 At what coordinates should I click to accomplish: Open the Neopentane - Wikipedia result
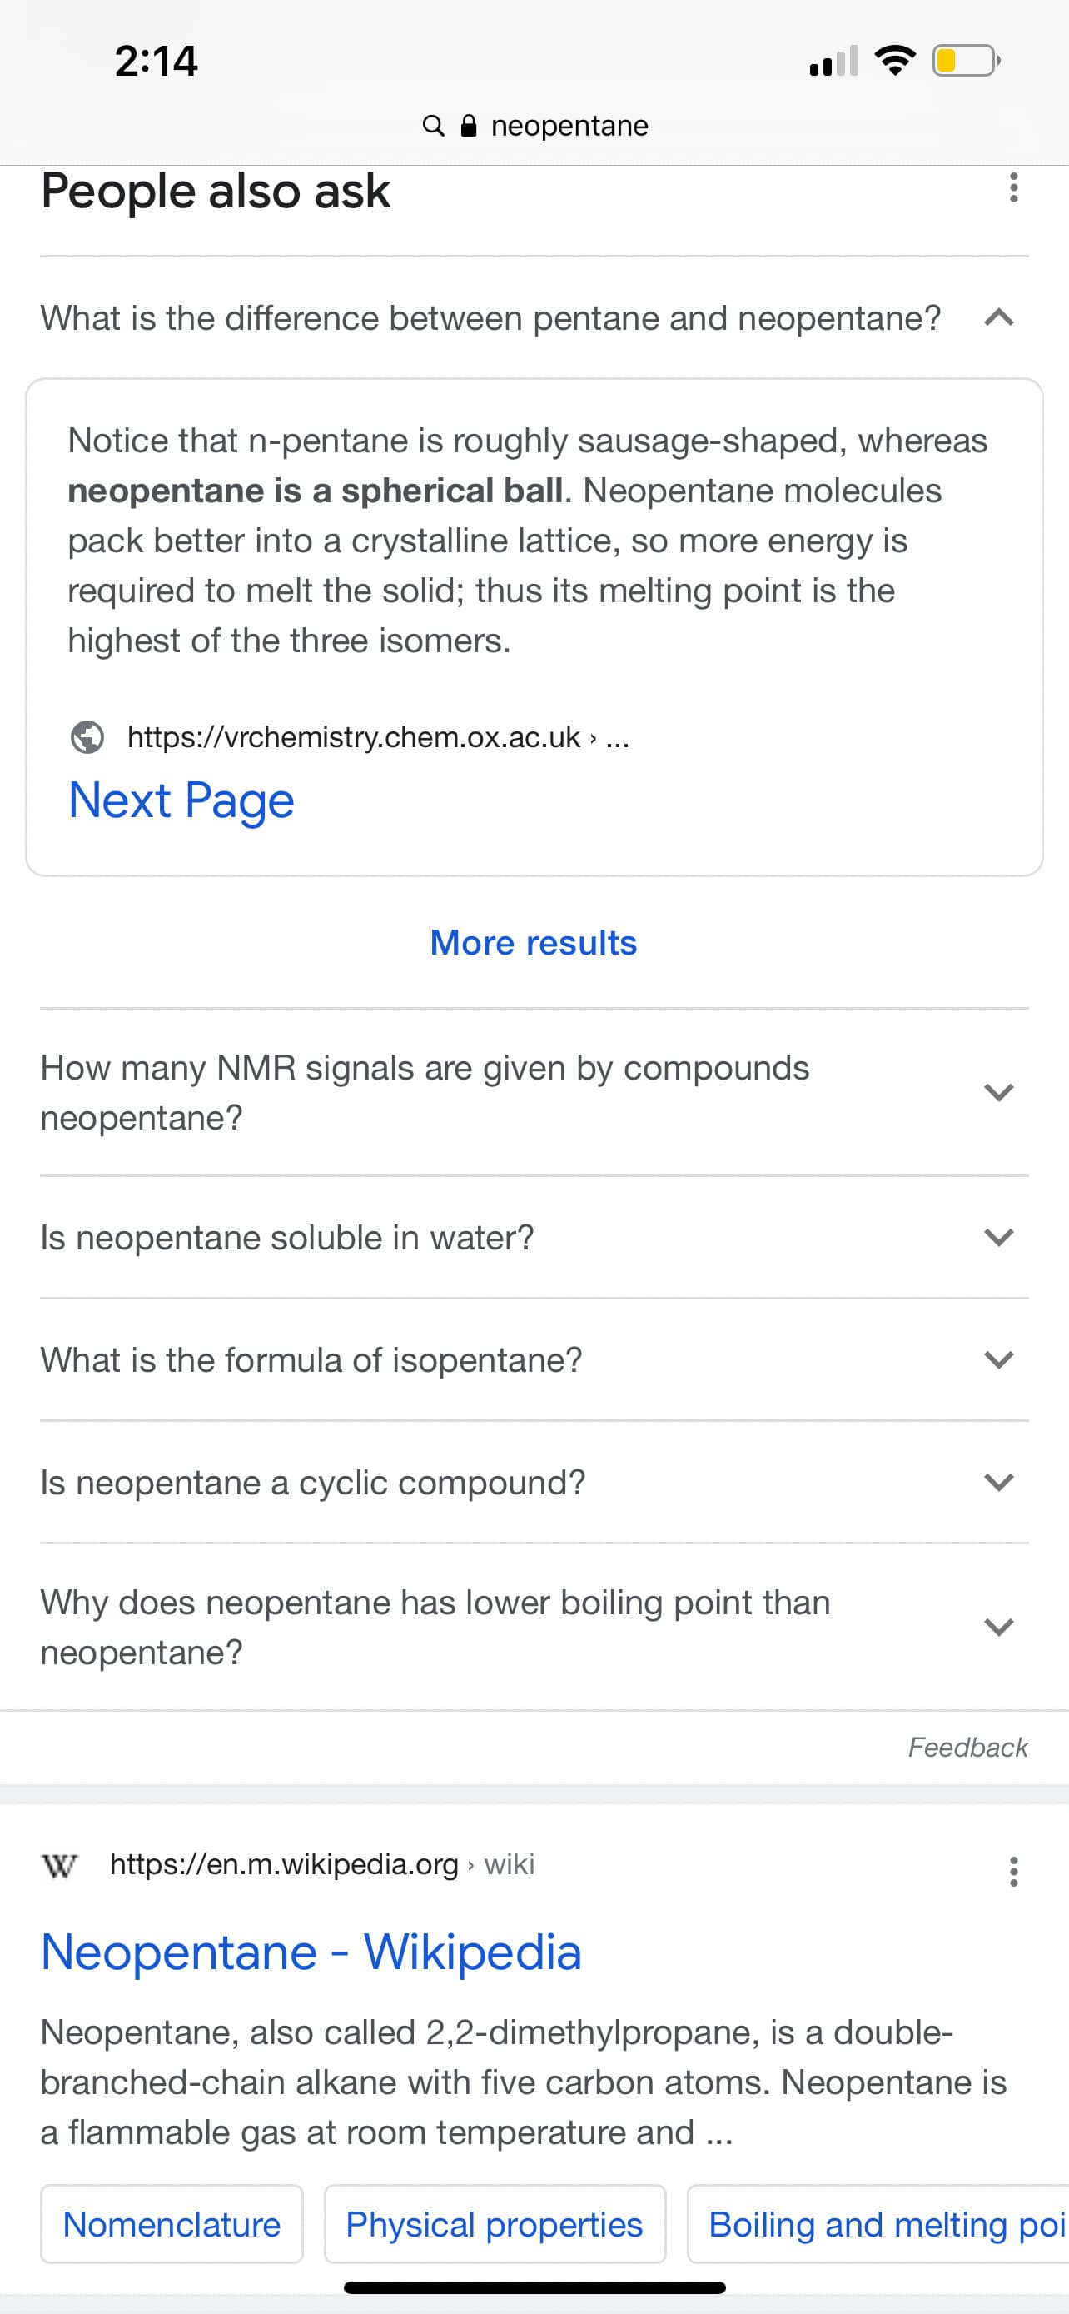pos(311,1952)
